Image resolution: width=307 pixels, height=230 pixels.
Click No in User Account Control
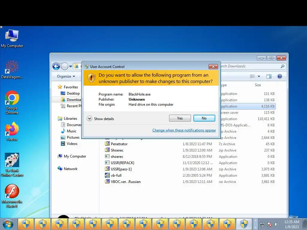point(204,118)
